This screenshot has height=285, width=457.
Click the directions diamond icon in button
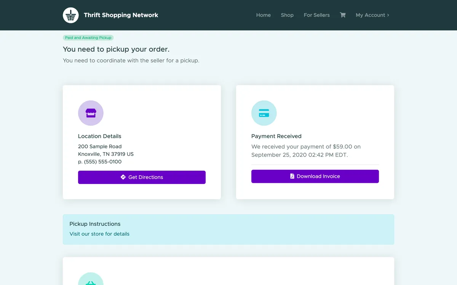123,177
